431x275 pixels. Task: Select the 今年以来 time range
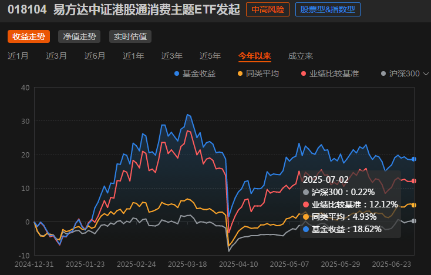click(x=255, y=56)
